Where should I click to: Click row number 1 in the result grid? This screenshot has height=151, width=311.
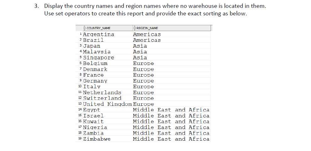[x=81, y=34]
